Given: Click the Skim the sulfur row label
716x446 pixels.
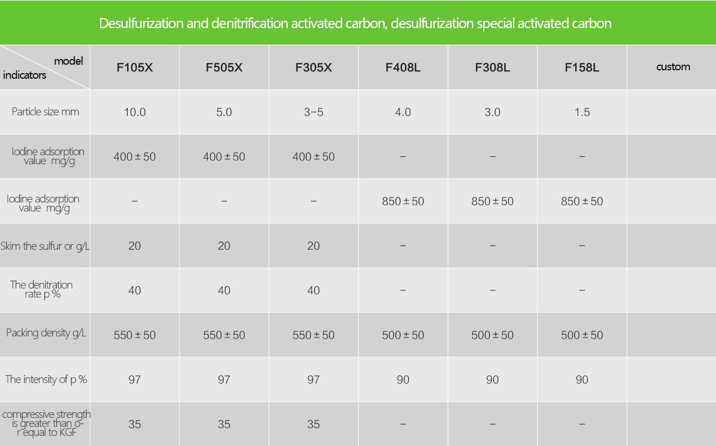Looking at the screenshot, I should point(45,246).
